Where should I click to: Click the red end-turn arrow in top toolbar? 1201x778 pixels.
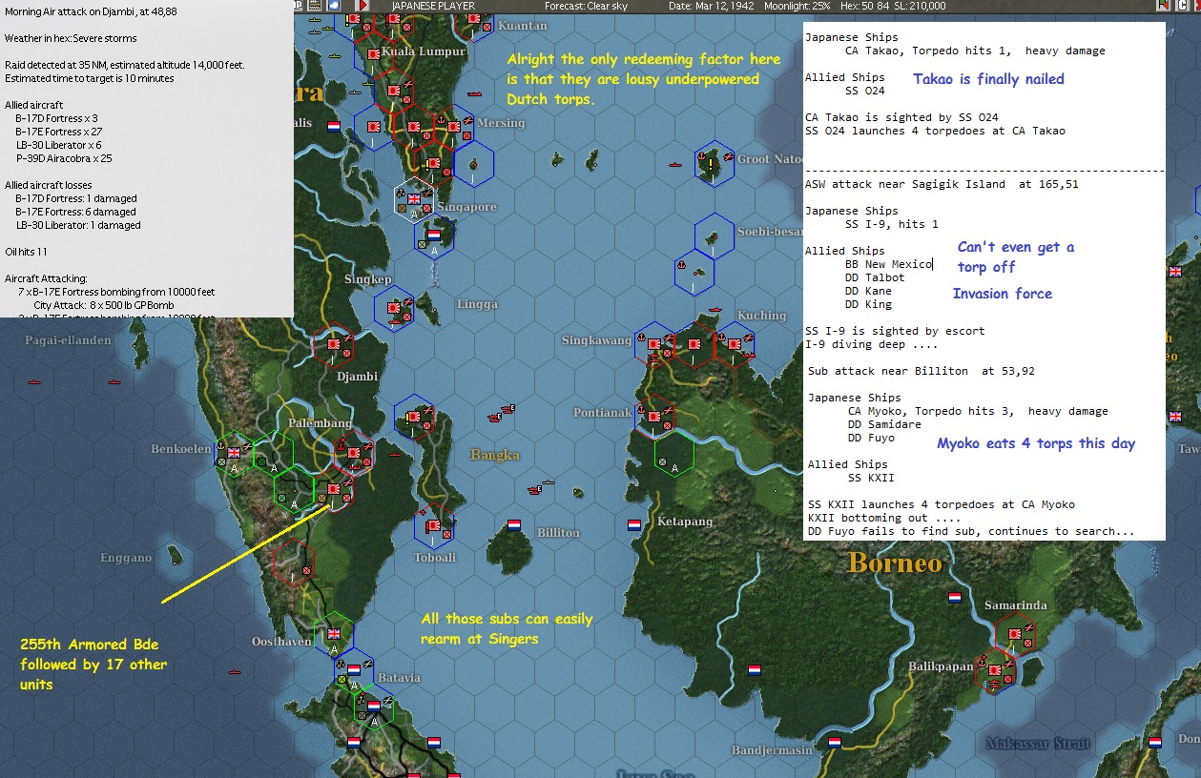pyautogui.click(x=362, y=6)
